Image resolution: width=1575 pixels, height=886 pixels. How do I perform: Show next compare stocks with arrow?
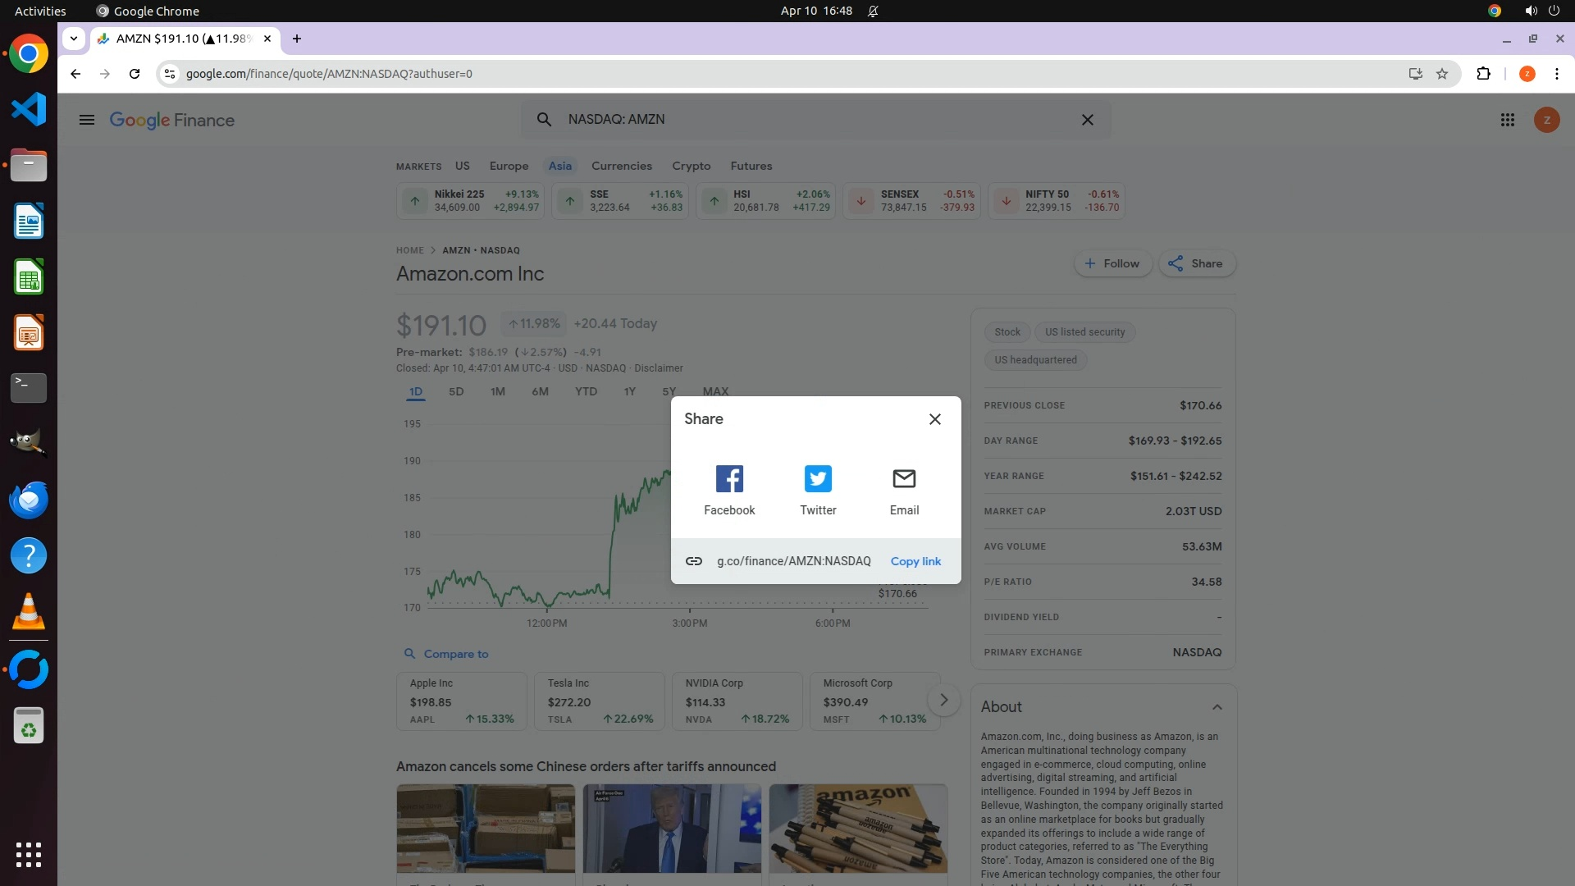943,701
